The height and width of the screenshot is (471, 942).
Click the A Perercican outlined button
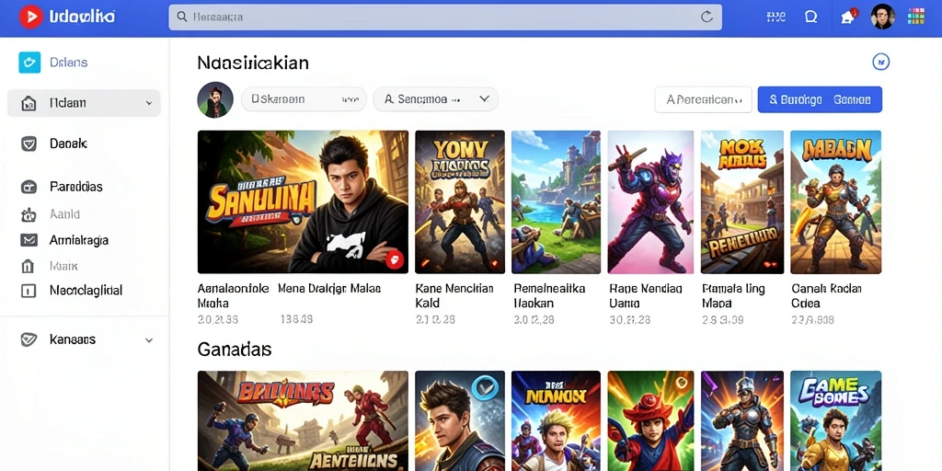point(703,99)
